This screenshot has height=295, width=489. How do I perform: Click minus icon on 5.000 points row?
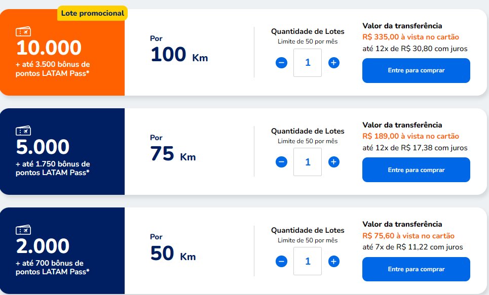(281, 162)
